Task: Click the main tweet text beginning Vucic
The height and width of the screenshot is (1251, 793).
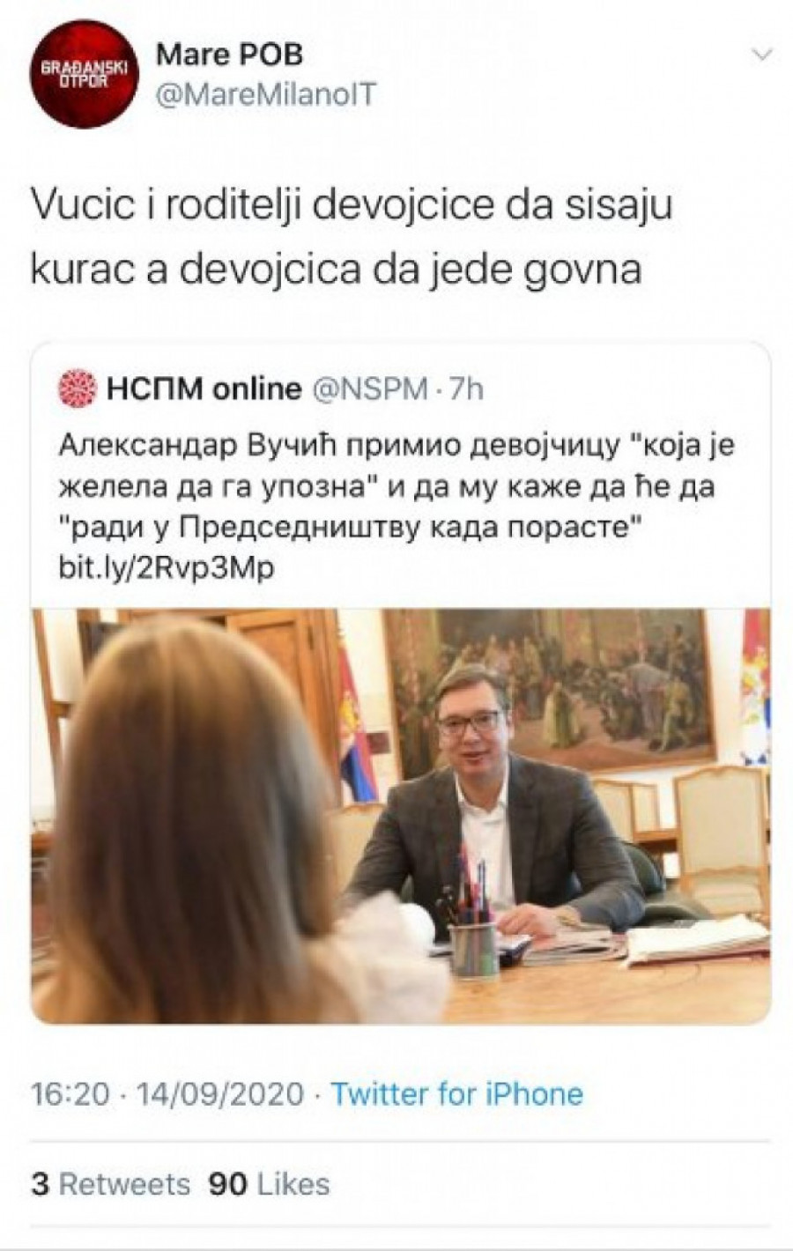Action: 352,236
